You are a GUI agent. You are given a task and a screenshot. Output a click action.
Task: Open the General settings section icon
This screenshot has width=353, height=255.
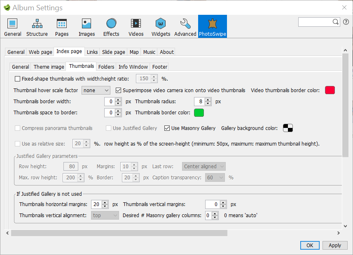pos(13,27)
